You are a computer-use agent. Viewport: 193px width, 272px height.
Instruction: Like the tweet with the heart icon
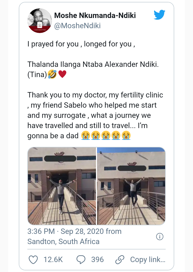33,259
